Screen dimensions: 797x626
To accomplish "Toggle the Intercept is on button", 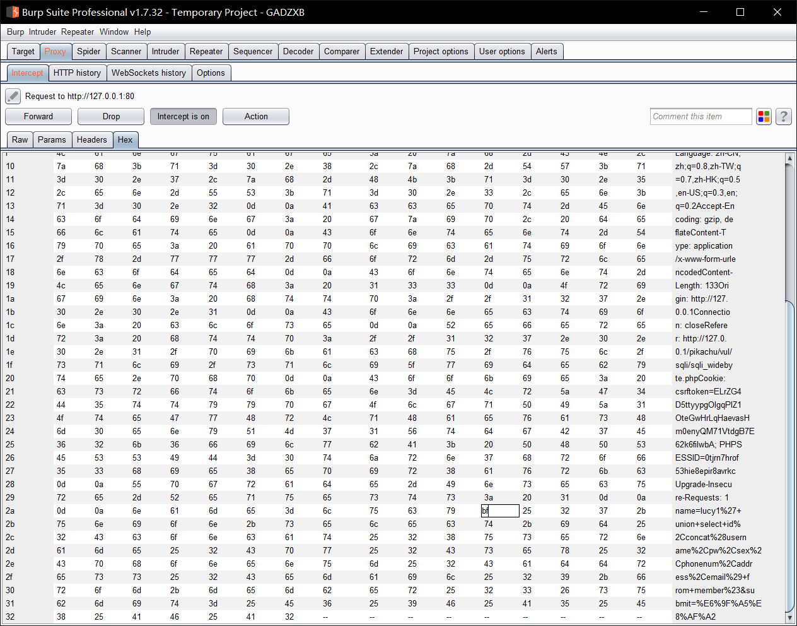I will point(183,116).
